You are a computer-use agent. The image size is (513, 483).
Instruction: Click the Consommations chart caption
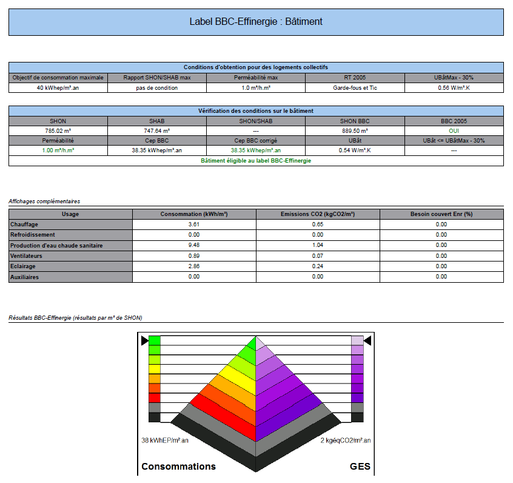pyautogui.click(x=179, y=466)
